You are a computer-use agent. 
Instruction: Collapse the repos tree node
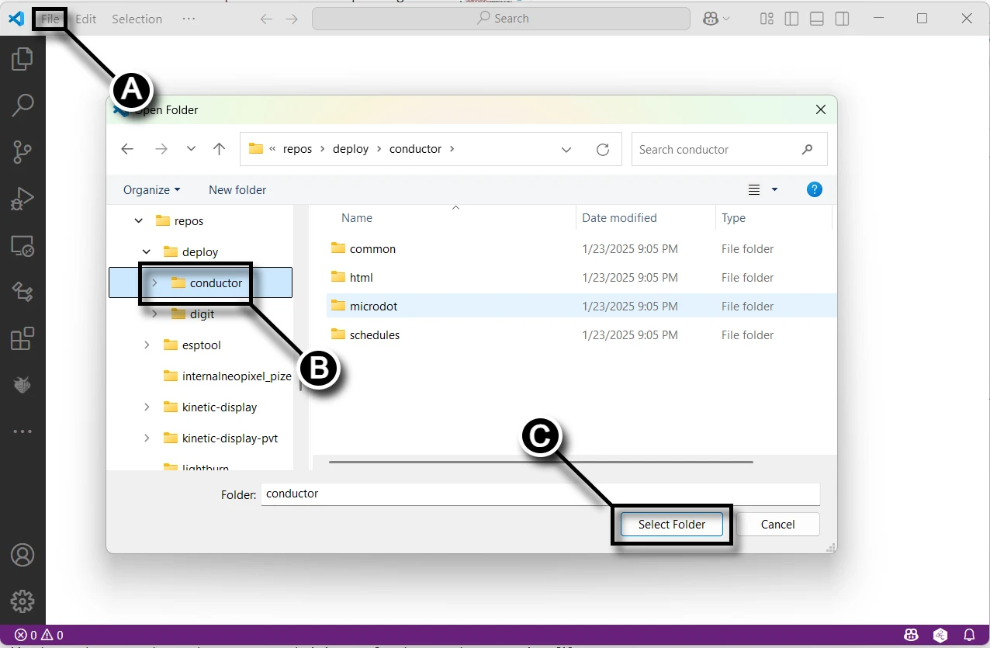click(x=139, y=221)
